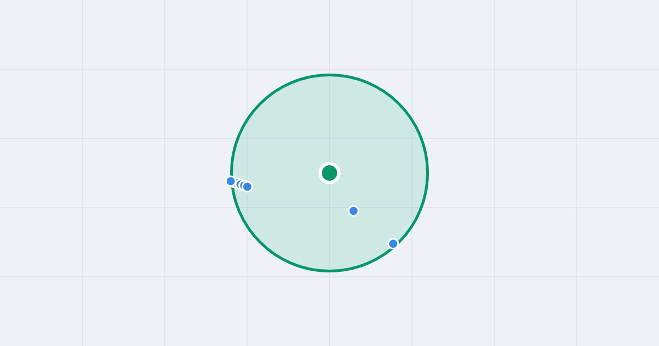Image resolution: width=659 pixels, height=346 pixels.
Task: Click the shaded area between the two lower blue dots
Action: point(373,227)
